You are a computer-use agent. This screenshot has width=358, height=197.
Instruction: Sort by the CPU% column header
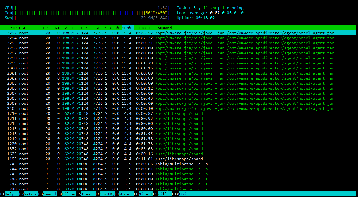pos(115,28)
